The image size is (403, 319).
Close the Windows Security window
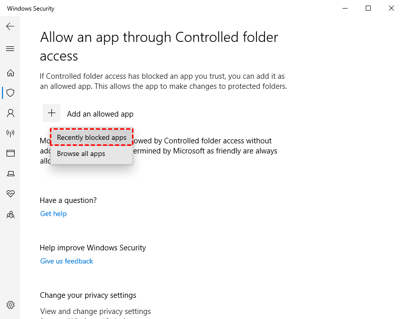[392, 8]
